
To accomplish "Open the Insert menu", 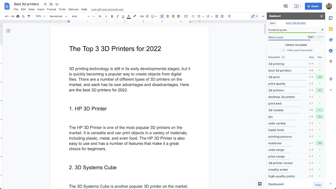I will pos(41,9).
